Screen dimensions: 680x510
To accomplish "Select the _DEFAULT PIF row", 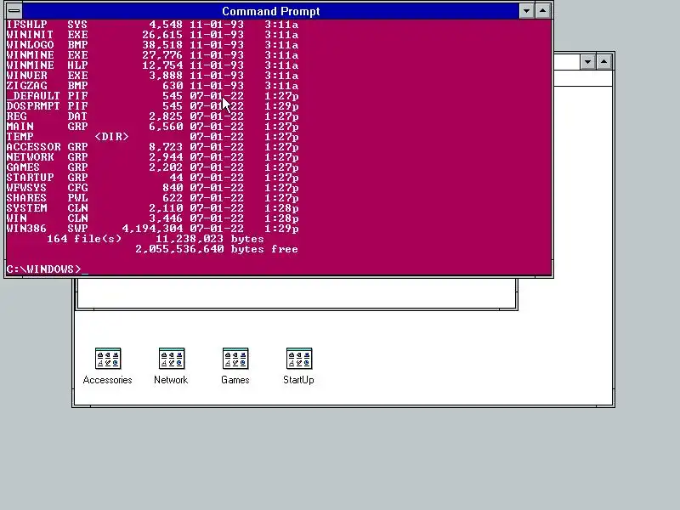I will [x=152, y=96].
